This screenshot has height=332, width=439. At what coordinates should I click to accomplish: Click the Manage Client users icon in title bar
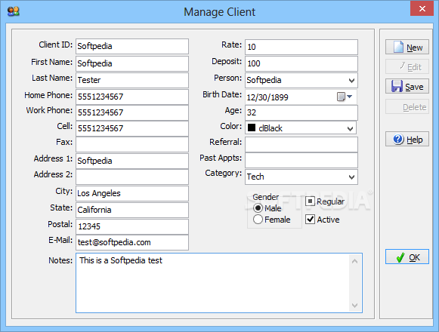(x=13, y=11)
